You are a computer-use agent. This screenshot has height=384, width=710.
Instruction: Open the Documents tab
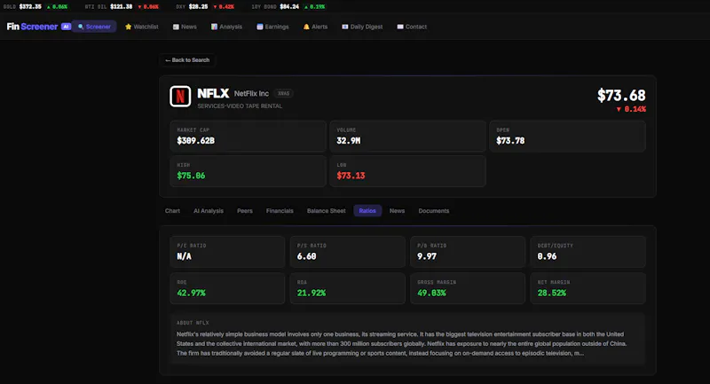pos(434,211)
